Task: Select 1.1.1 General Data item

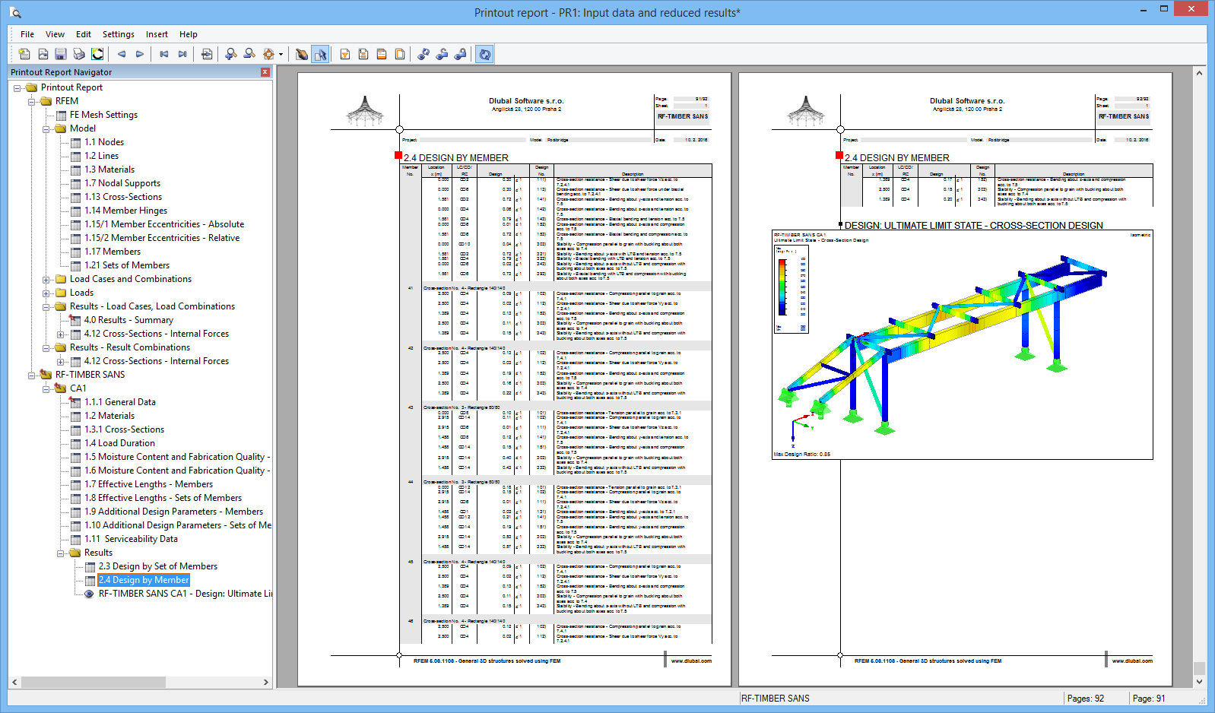Action: pos(119,402)
